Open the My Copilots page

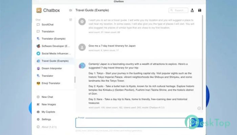[55, 112]
